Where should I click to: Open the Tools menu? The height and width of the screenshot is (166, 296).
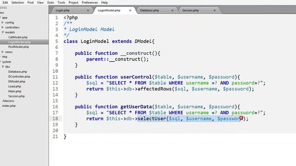pos(61,2)
